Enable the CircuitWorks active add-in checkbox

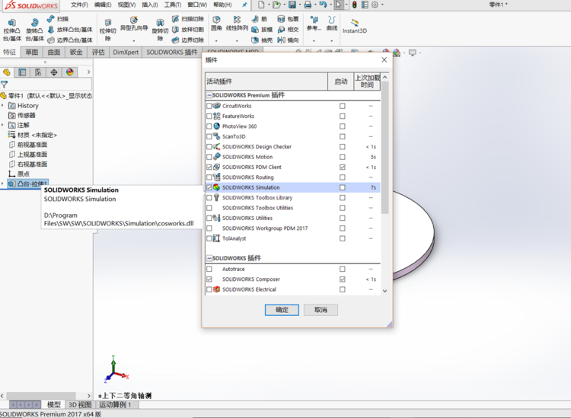pos(209,106)
